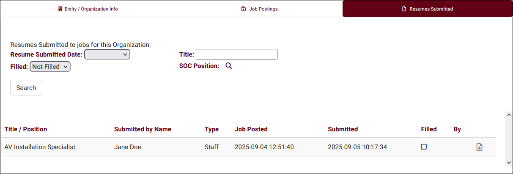Click the Submitted by Name column header
Viewport: 513px width, 174px height.
coord(143,129)
